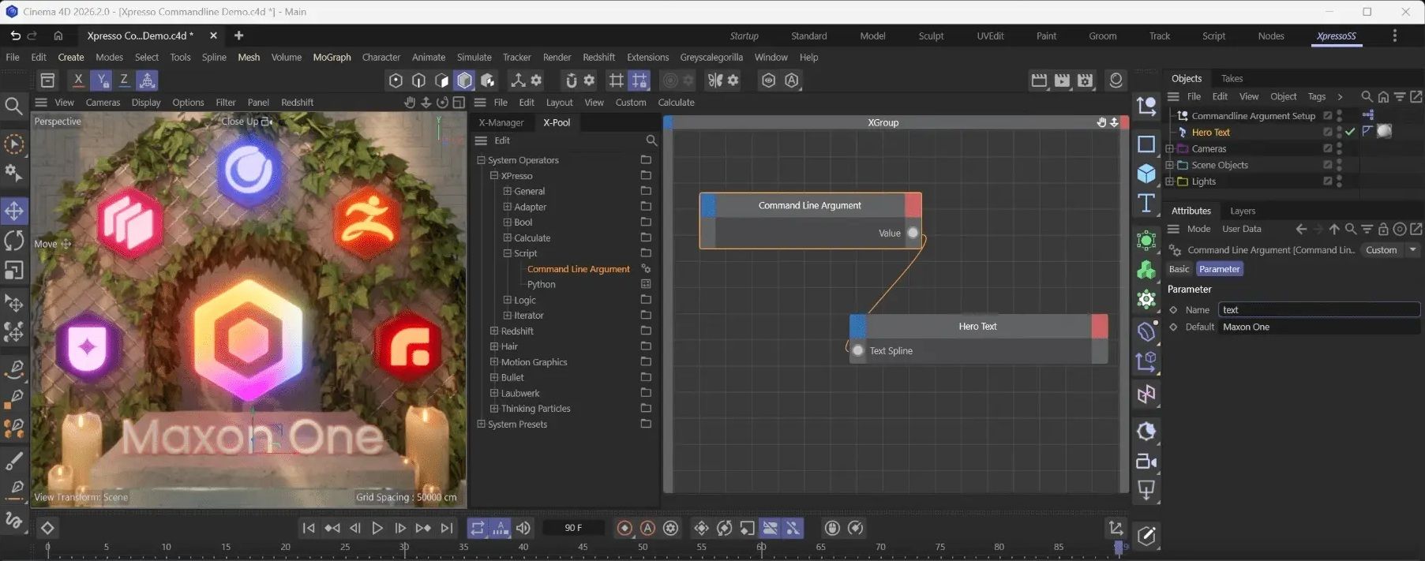Open Render to Picture Viewer icon
Viewport: 1425px width, 561px height.
pyautogui.click(x=1063, y=80)
